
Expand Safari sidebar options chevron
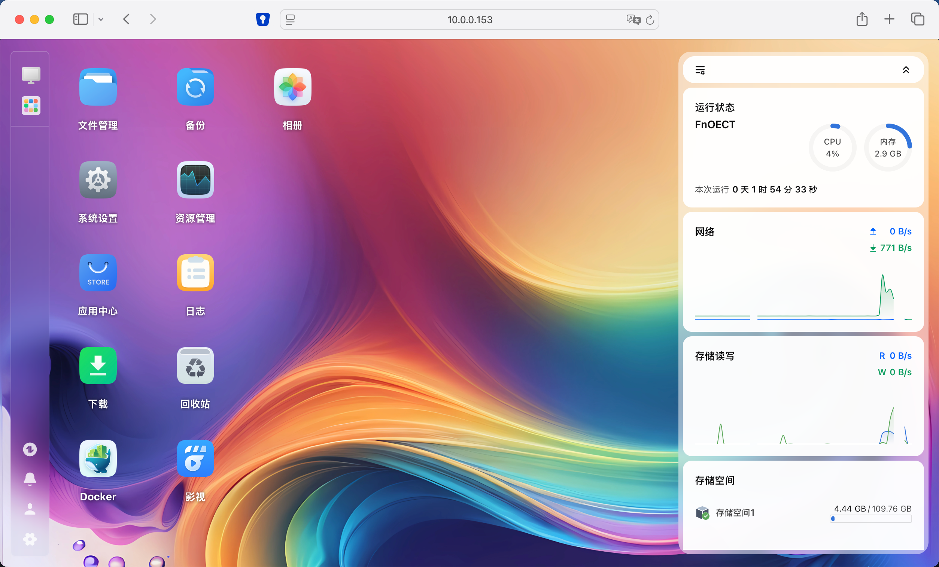coord(101,19)
